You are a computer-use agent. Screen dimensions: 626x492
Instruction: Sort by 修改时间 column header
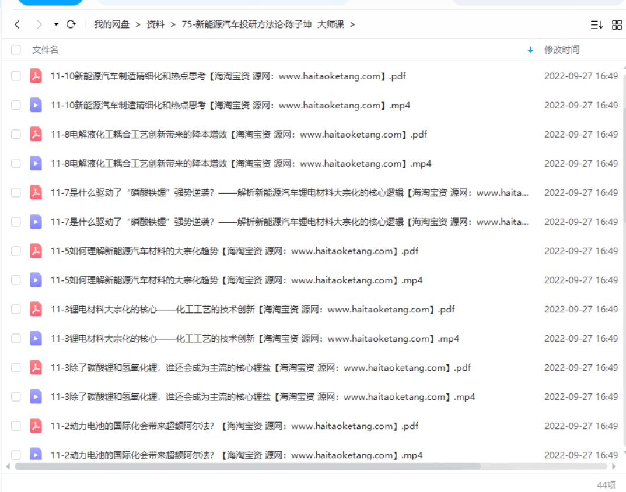click(562, 50)
